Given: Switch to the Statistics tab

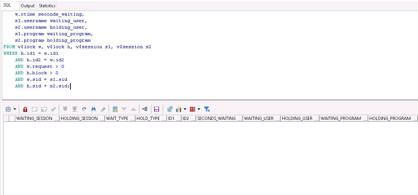Looking at the screenshot, I should pyautogui.click(x=47, y=6).
